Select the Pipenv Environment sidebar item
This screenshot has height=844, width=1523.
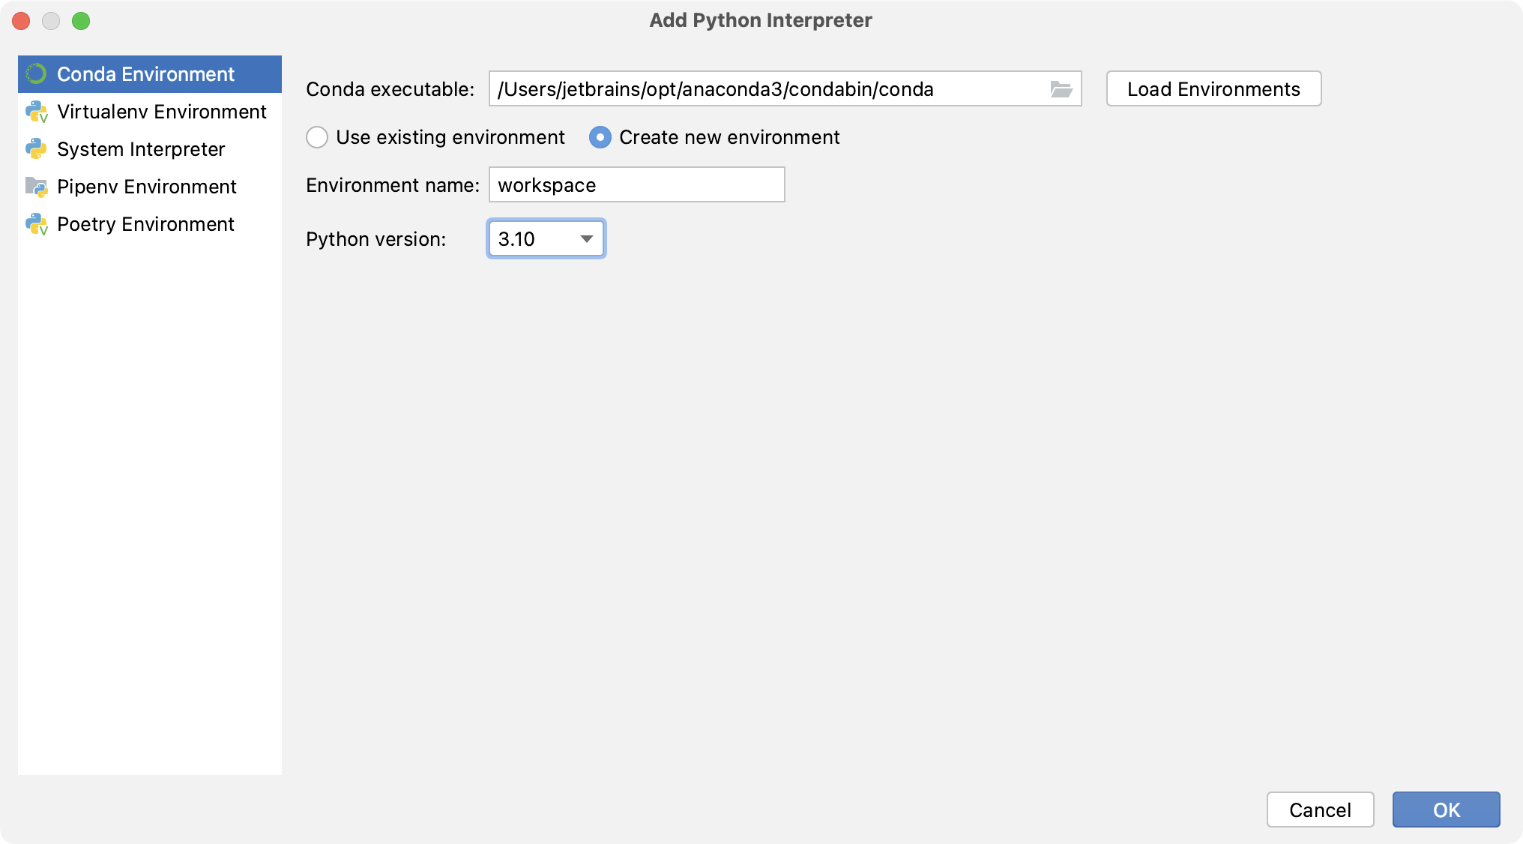(148, 186)
